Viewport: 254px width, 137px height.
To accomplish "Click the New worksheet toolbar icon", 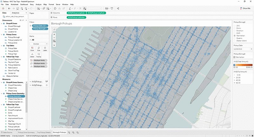I will coord(38,9).
